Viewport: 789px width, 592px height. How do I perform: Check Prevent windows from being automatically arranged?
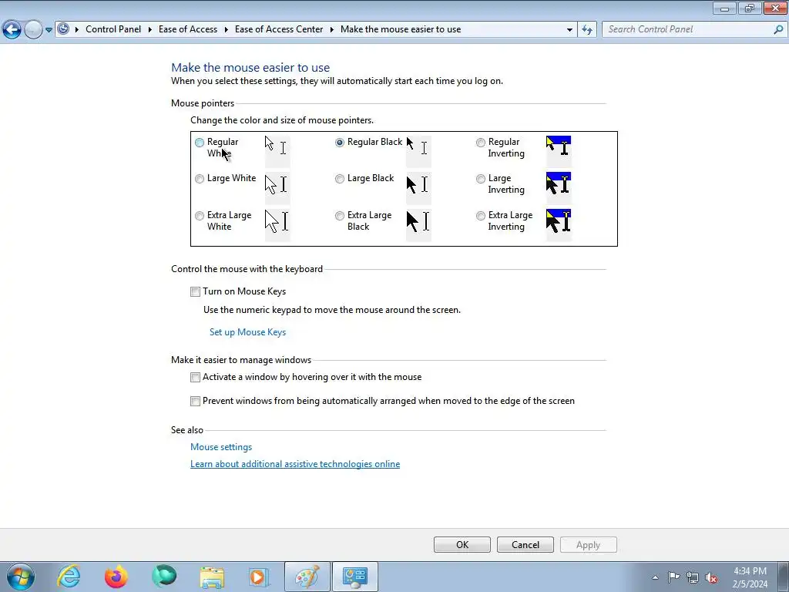click(x=195, y=401)
